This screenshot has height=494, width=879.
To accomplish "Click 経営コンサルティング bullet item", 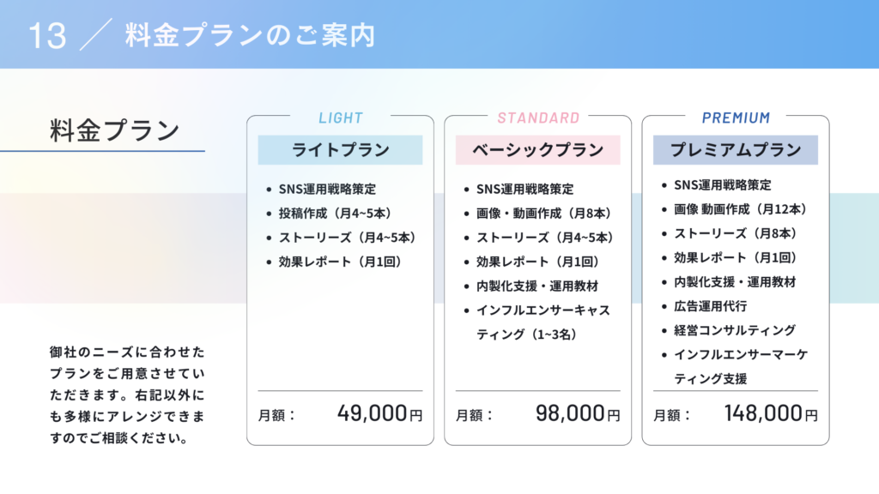I will click(x=735, y=330).
